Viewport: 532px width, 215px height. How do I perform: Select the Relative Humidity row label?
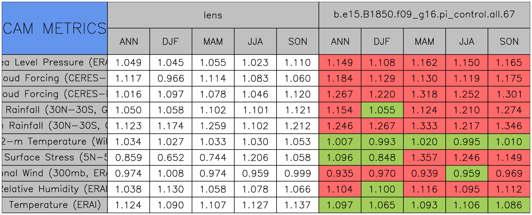(55, 189)
